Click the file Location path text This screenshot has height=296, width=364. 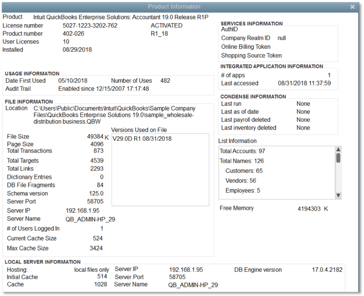click(x=114, y=115)
